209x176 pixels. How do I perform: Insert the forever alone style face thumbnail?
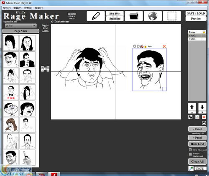tap(11, 108)
